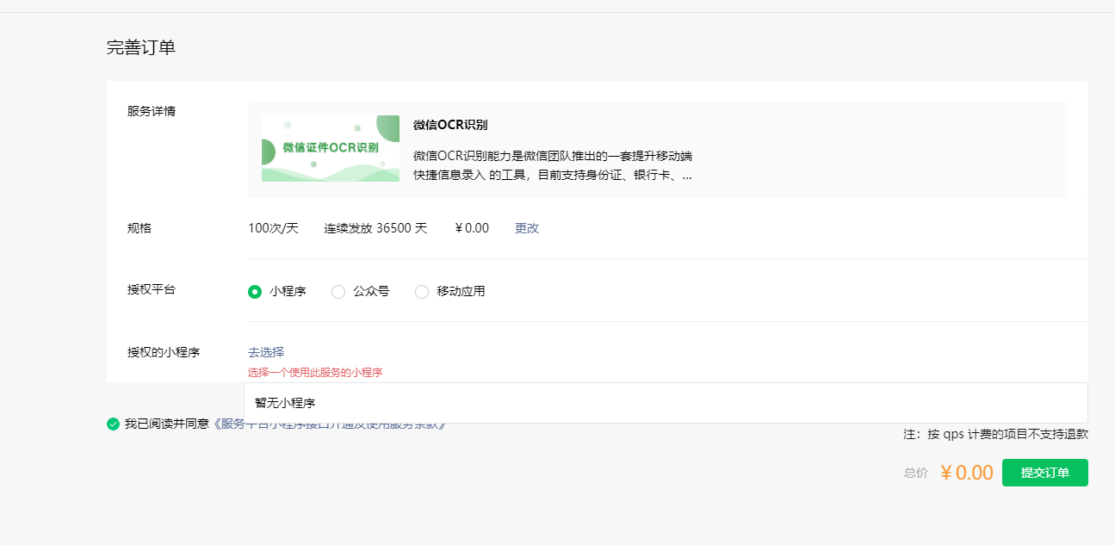
Task: Submit the order with 提交订单 button
Action: click(1045, 473)
